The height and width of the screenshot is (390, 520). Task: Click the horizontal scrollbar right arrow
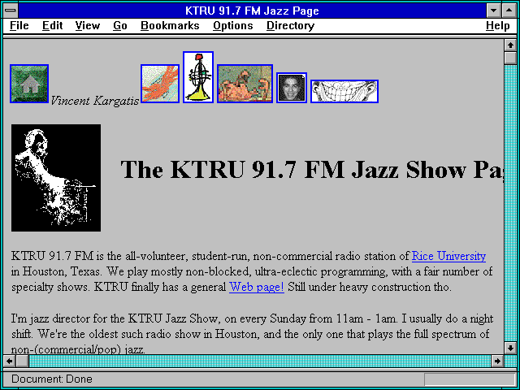497,361
